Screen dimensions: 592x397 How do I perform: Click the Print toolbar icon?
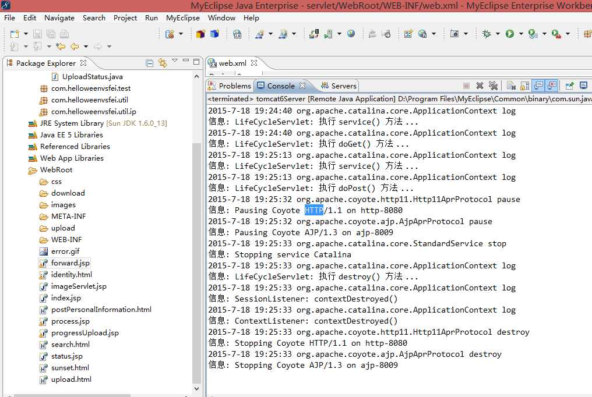click(65, 34)
